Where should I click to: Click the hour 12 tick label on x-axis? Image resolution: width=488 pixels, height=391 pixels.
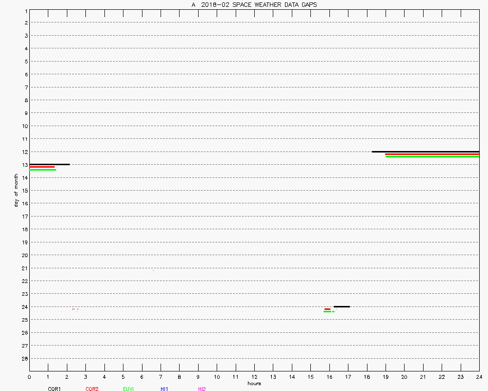coord(254,377)
